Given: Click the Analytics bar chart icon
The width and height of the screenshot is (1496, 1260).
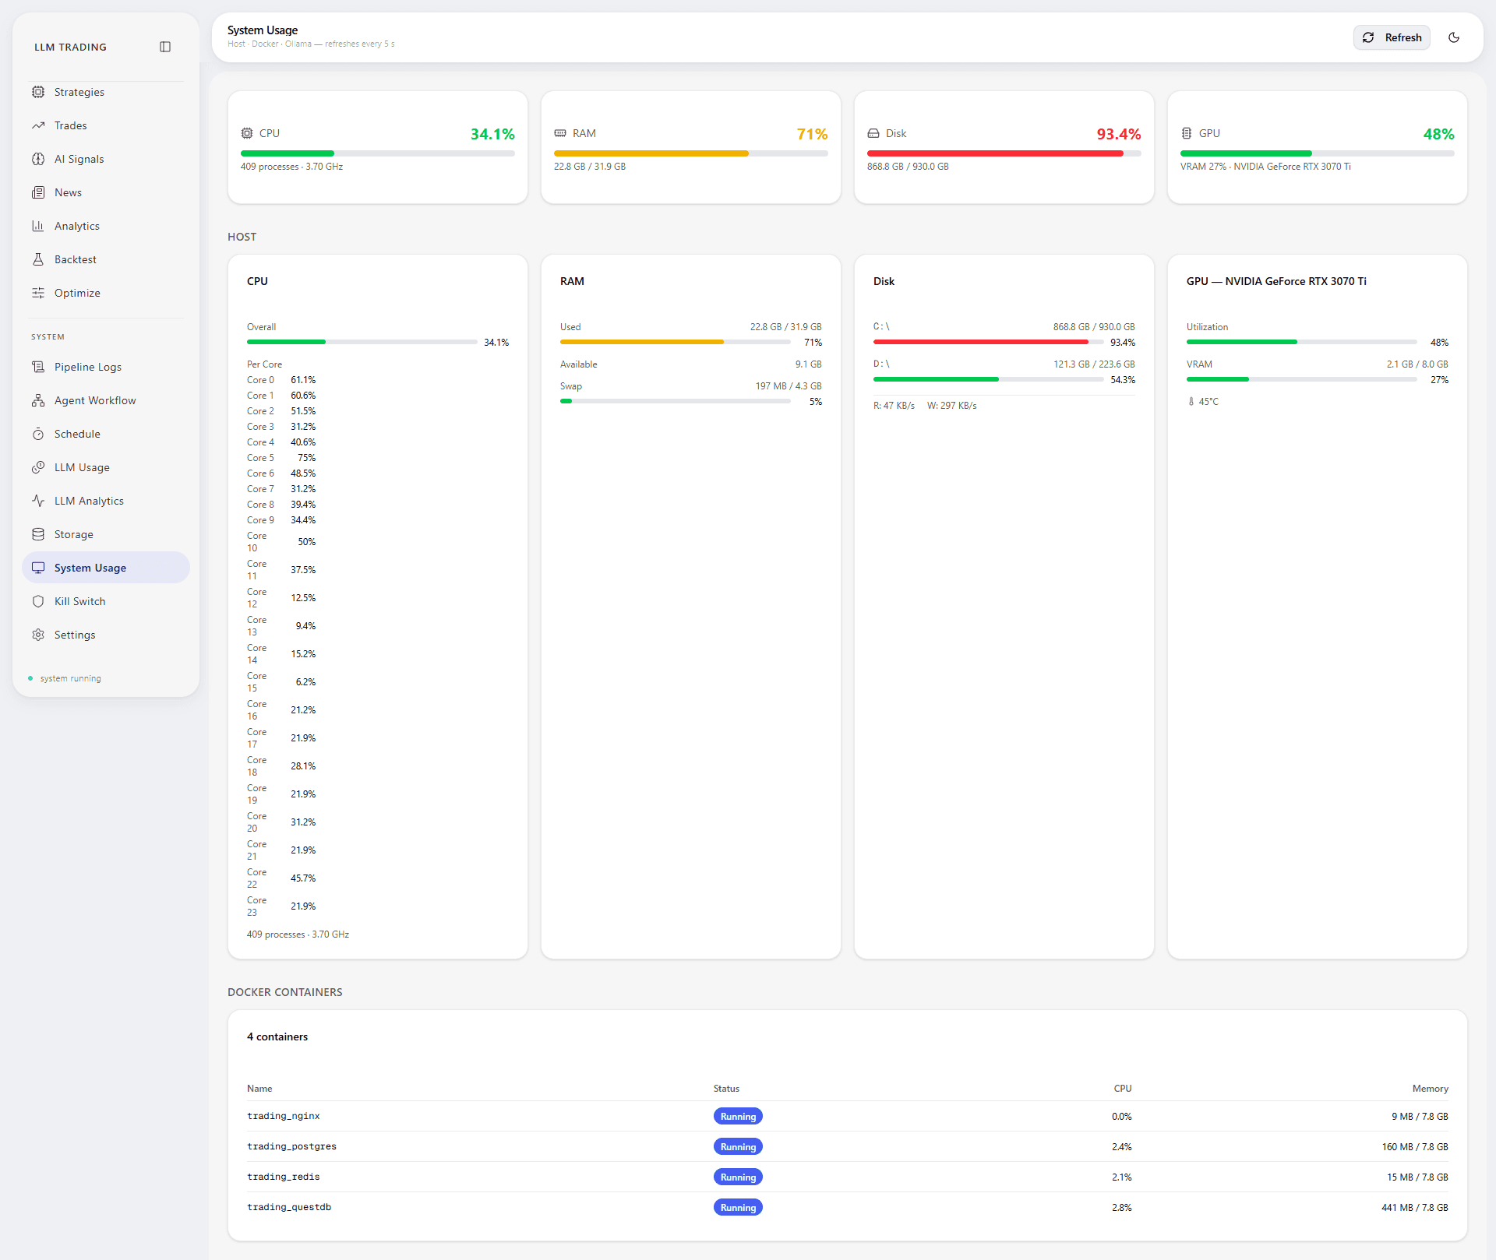Looking at the screenshot, I should 38,226.
